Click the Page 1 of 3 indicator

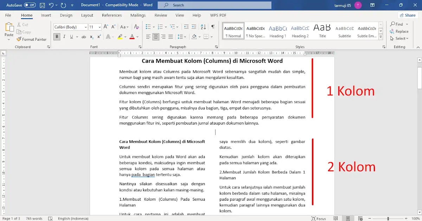[11, 219]
